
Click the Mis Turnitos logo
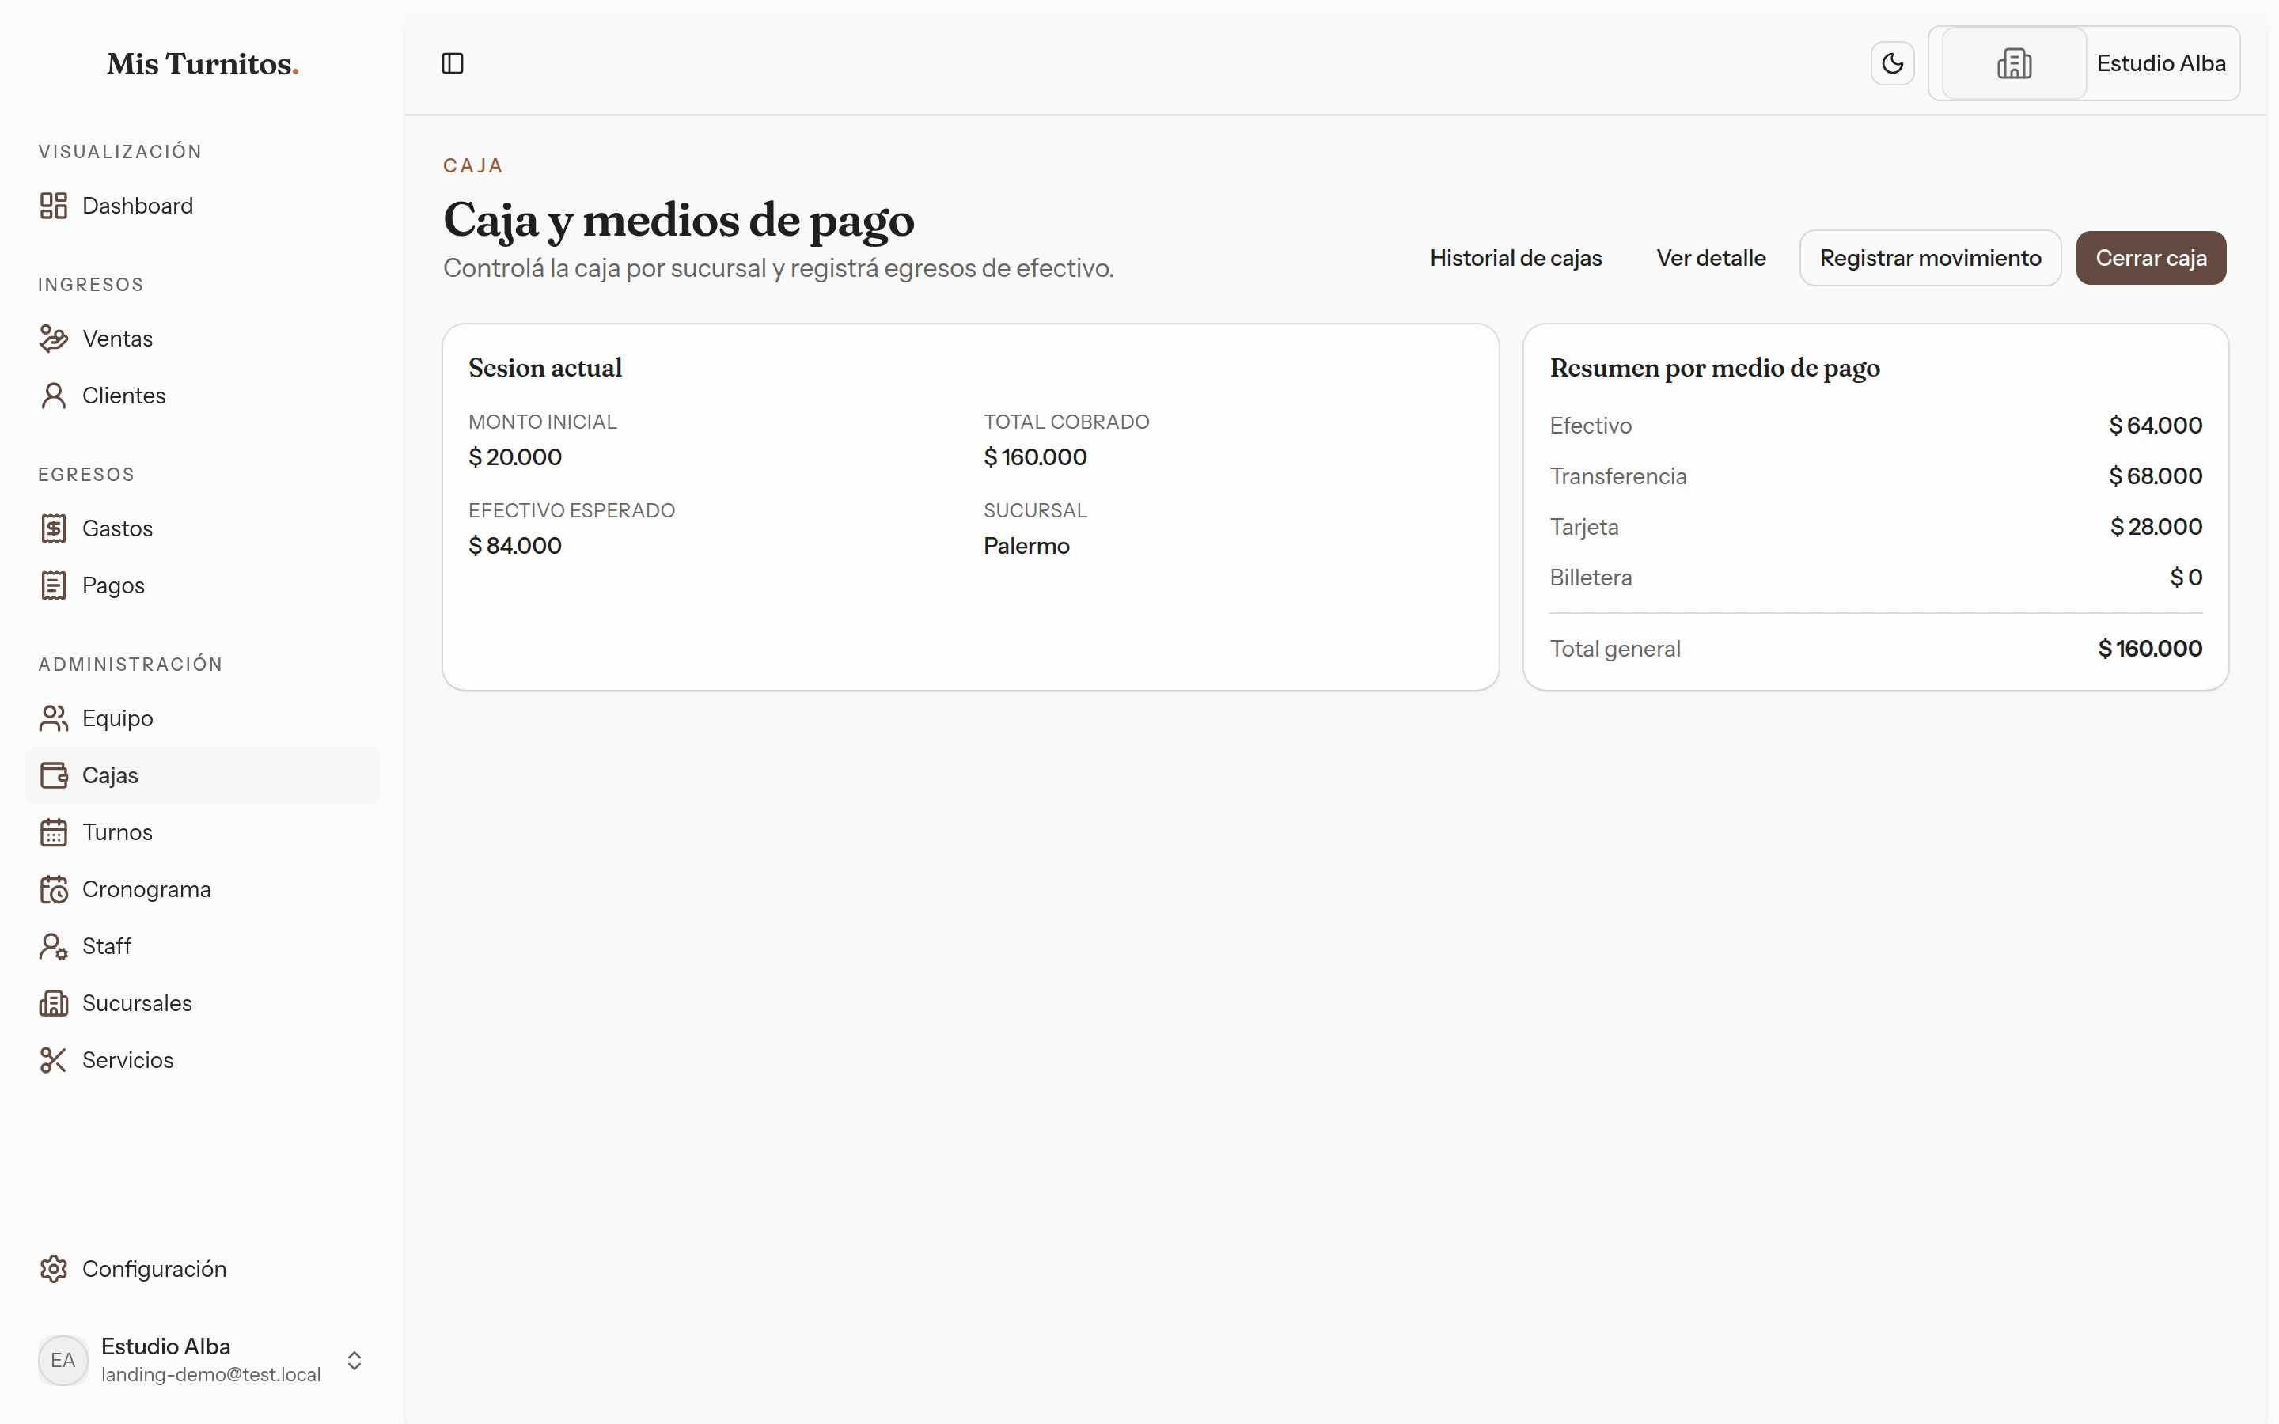pos(203,64)
